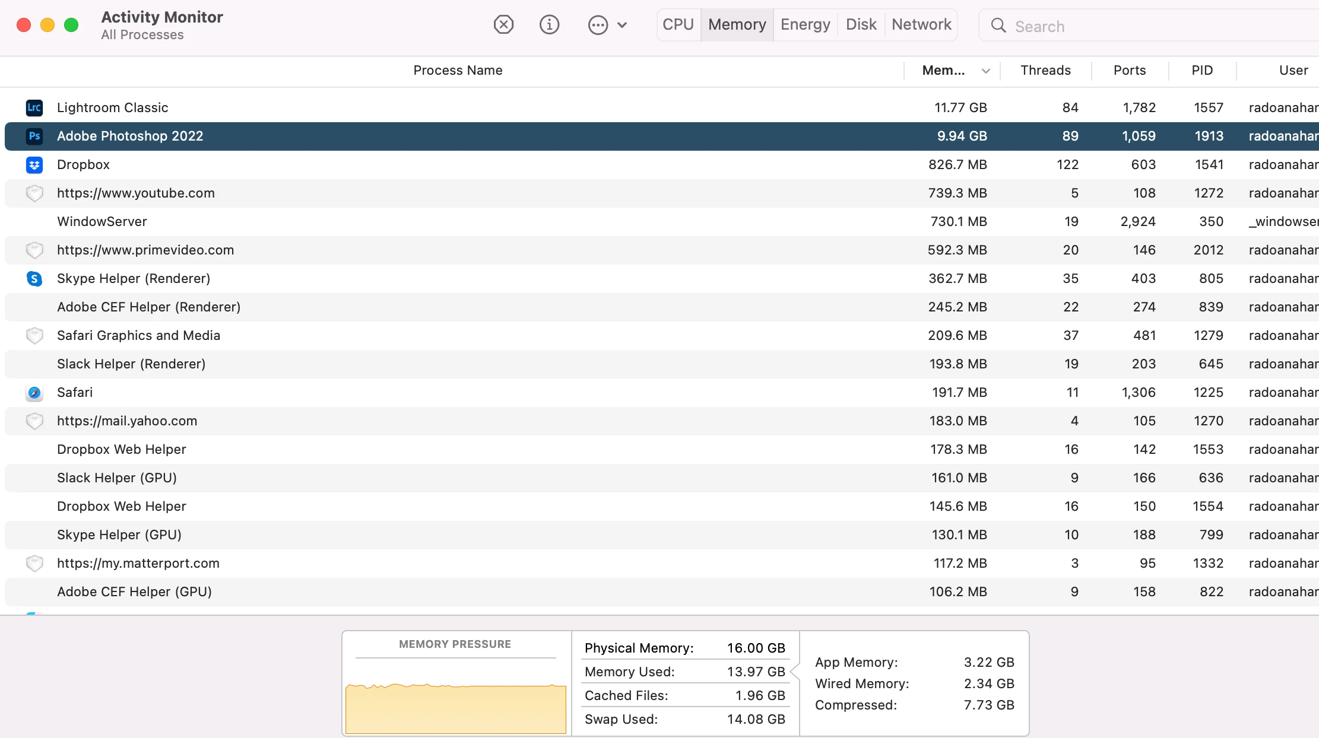The height and width of the screenshot is (738, 1319).
Task: Sort by Threads column header
Action: tap(1045, 71)
